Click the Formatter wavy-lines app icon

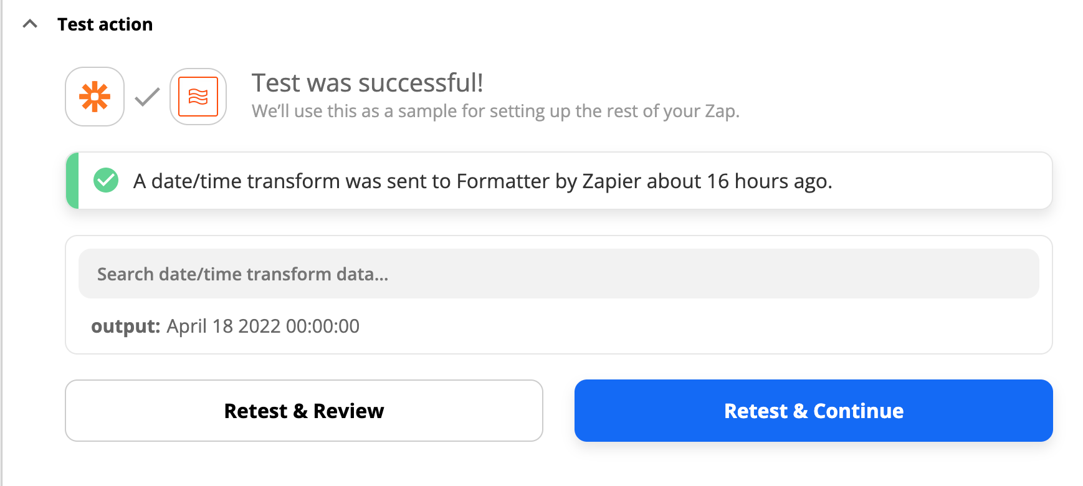click(x=198, y=97)
